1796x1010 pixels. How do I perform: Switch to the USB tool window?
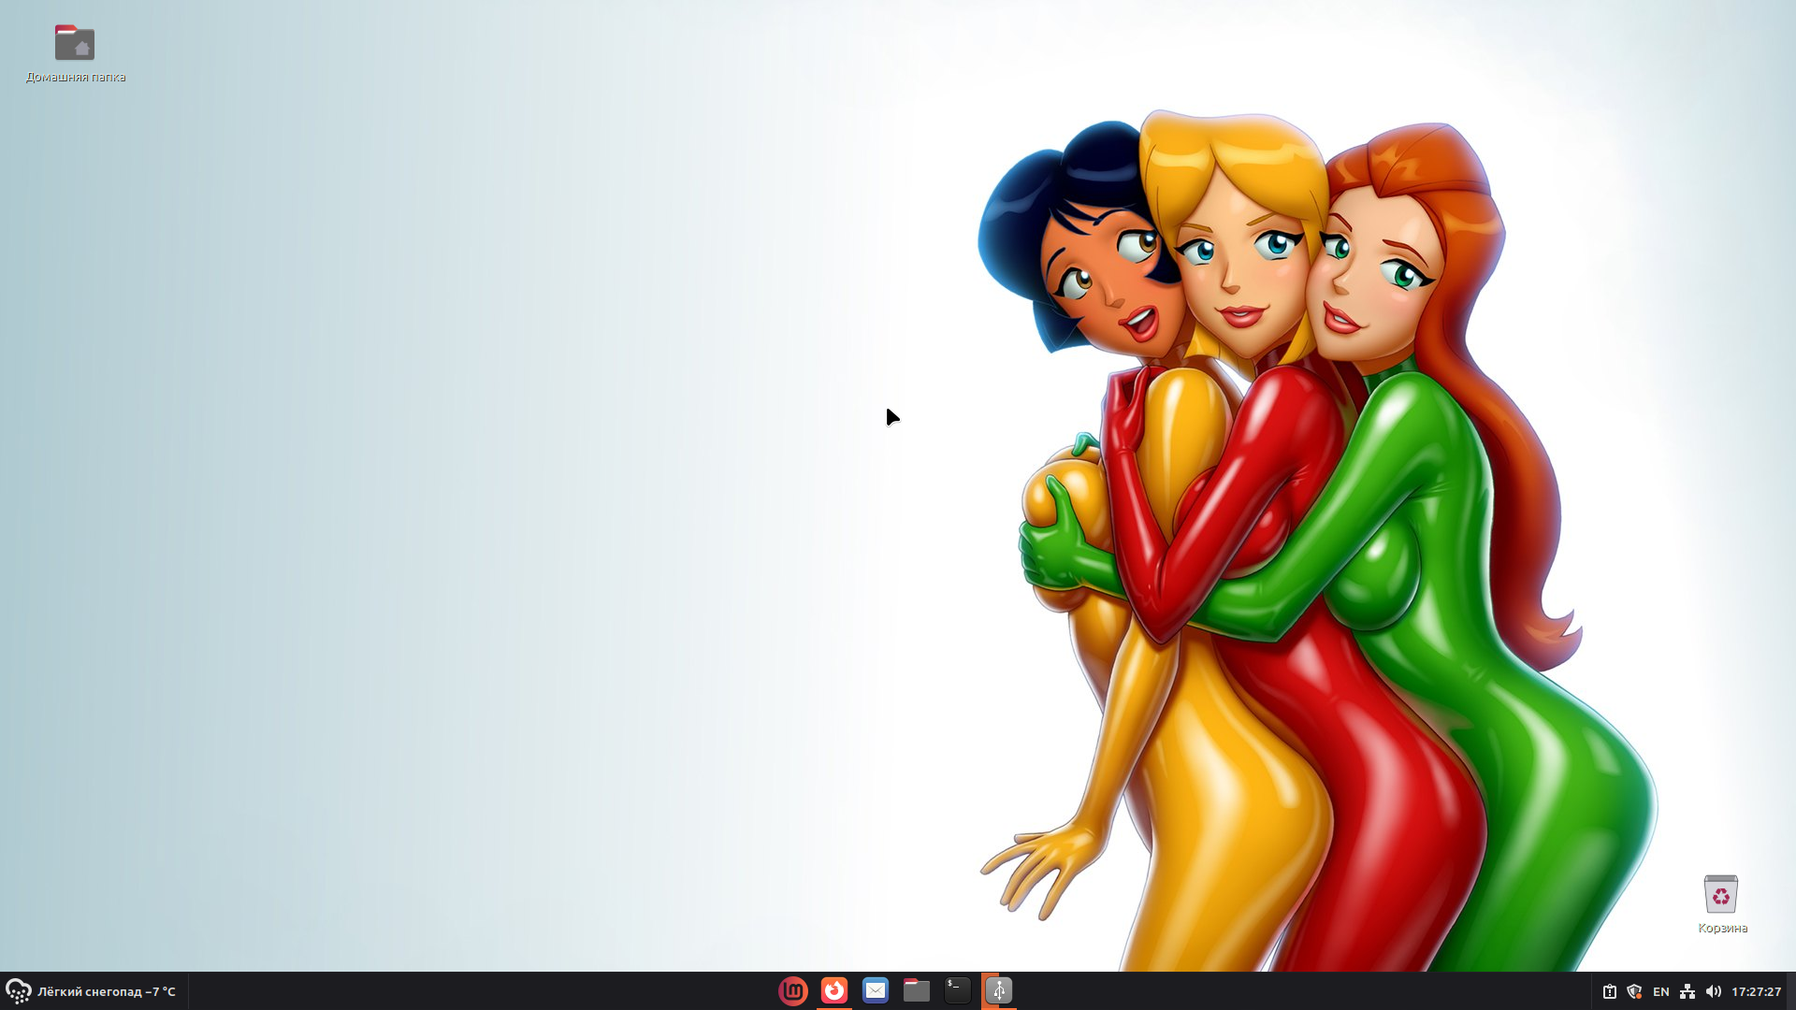click(998, 990)
